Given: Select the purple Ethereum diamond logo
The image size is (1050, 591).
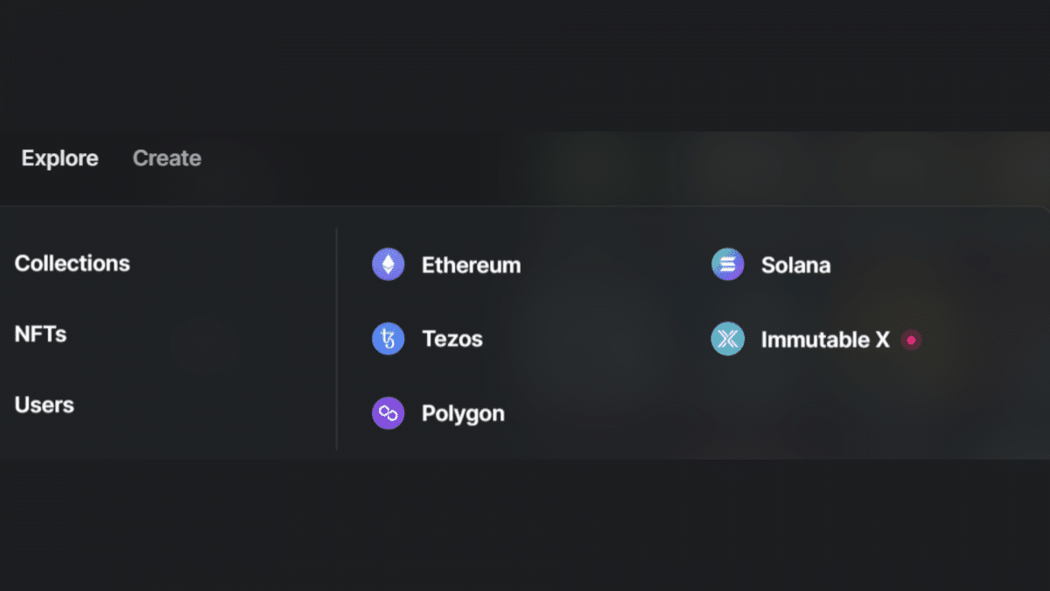Looking at the screenshot, I should click(x=388, y=264).
